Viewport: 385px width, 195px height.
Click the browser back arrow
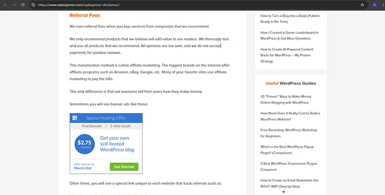5,4
